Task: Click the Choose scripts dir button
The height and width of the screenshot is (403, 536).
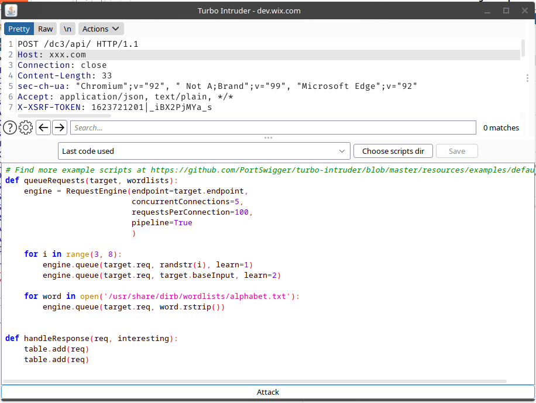Action: (x=393, y=151)
